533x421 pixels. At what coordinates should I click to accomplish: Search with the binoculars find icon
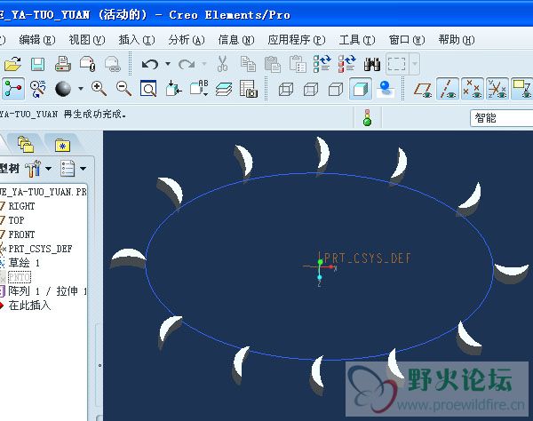(372, 64)
